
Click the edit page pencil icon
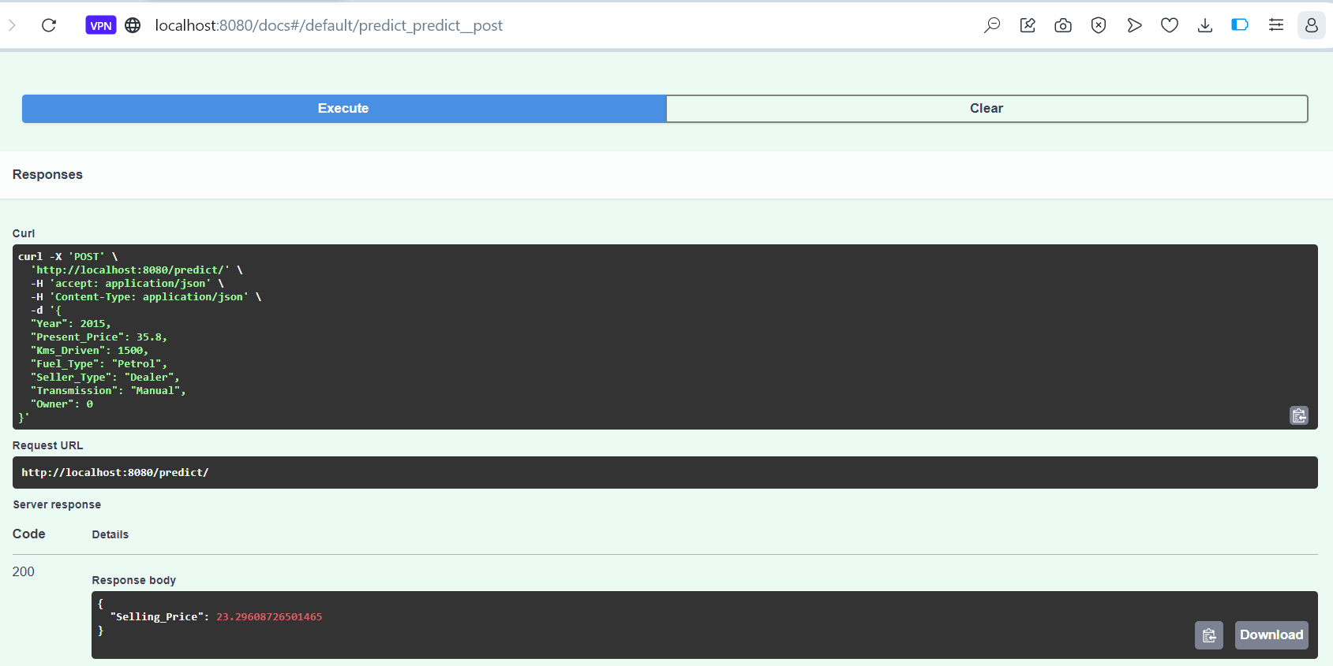(1028, 25)
